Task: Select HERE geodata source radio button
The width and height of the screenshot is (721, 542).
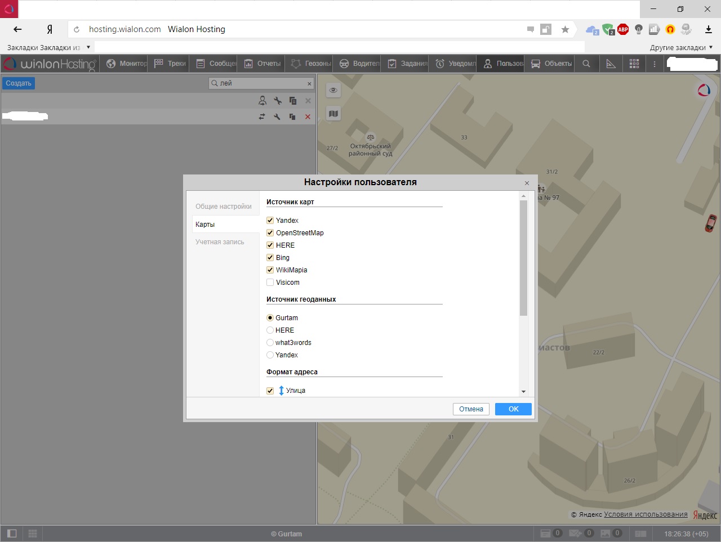Action: 270,330
